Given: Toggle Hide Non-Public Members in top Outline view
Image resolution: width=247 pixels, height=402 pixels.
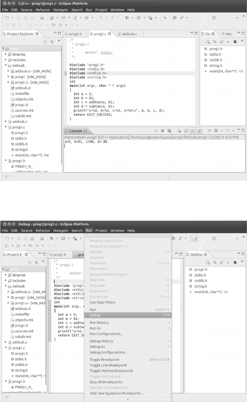Looking at the screenshot, I should click(228, 42).
